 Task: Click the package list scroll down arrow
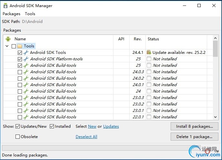(x=215, y=117)
